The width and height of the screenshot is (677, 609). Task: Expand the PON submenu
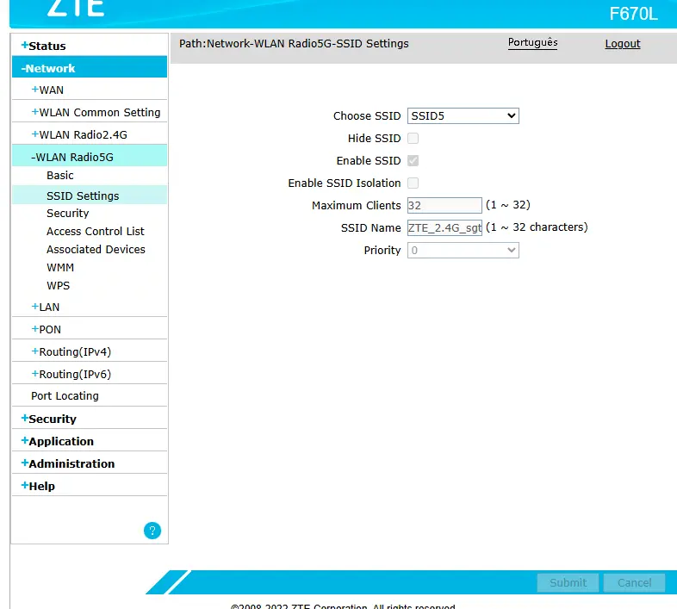(x=47, y=330)
